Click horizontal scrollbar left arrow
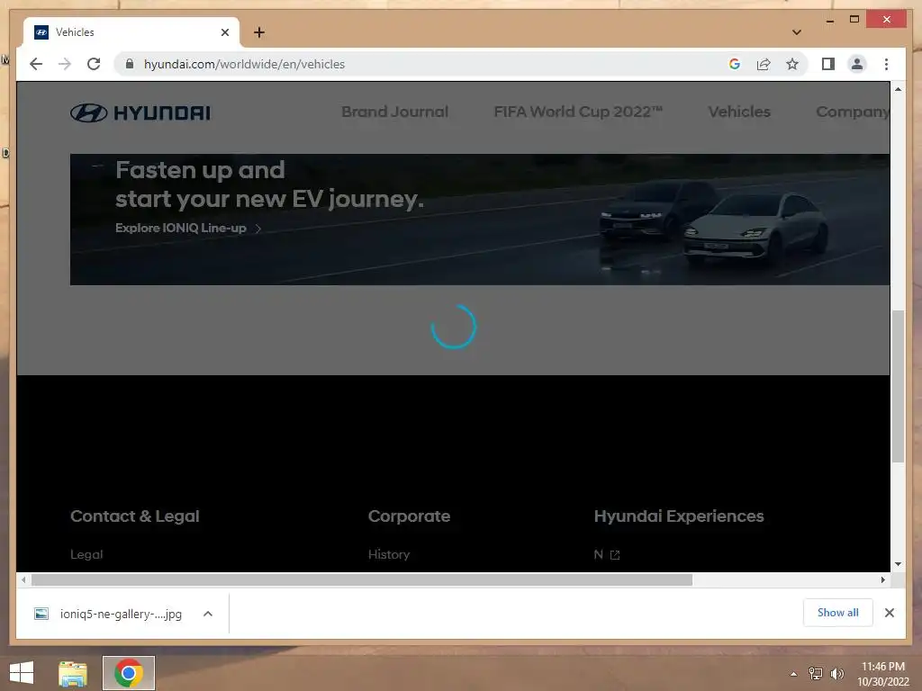The image size is (922, 691). 23,580
